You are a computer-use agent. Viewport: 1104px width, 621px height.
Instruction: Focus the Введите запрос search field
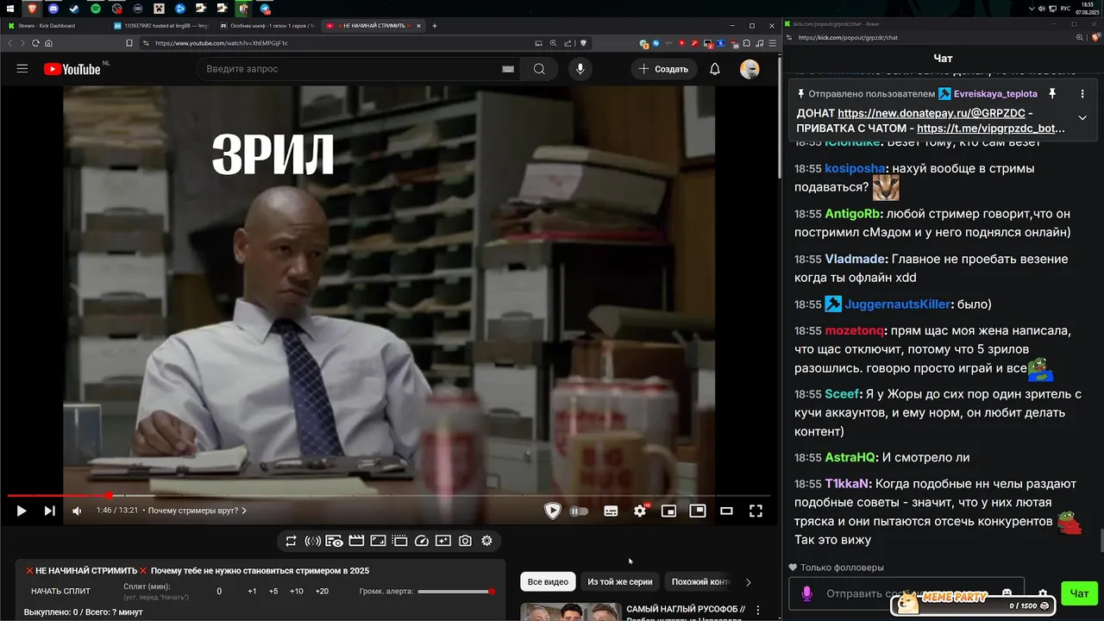pyautogui.click(x=349, y=69)
